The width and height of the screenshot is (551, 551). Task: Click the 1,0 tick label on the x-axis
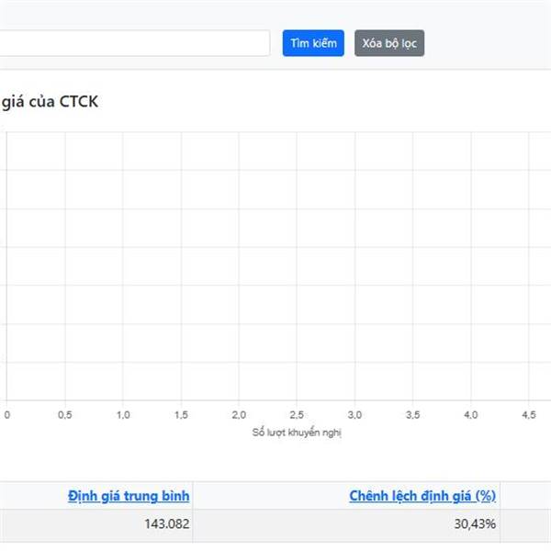pos(123,415)
